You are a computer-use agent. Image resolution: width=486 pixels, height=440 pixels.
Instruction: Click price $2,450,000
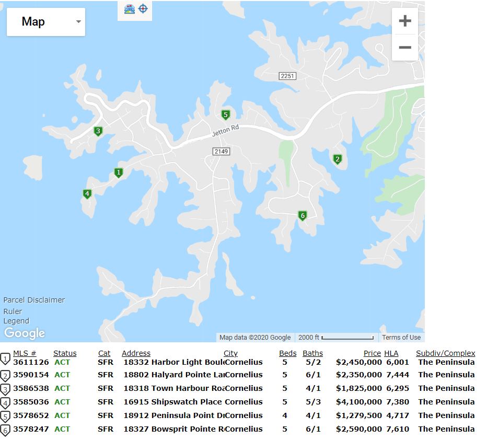point(359,362)
